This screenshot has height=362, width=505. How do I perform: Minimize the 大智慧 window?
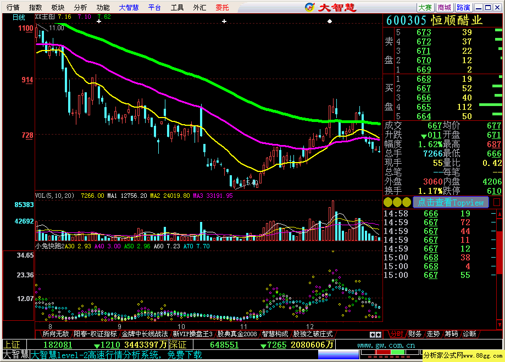pos(479,7)
